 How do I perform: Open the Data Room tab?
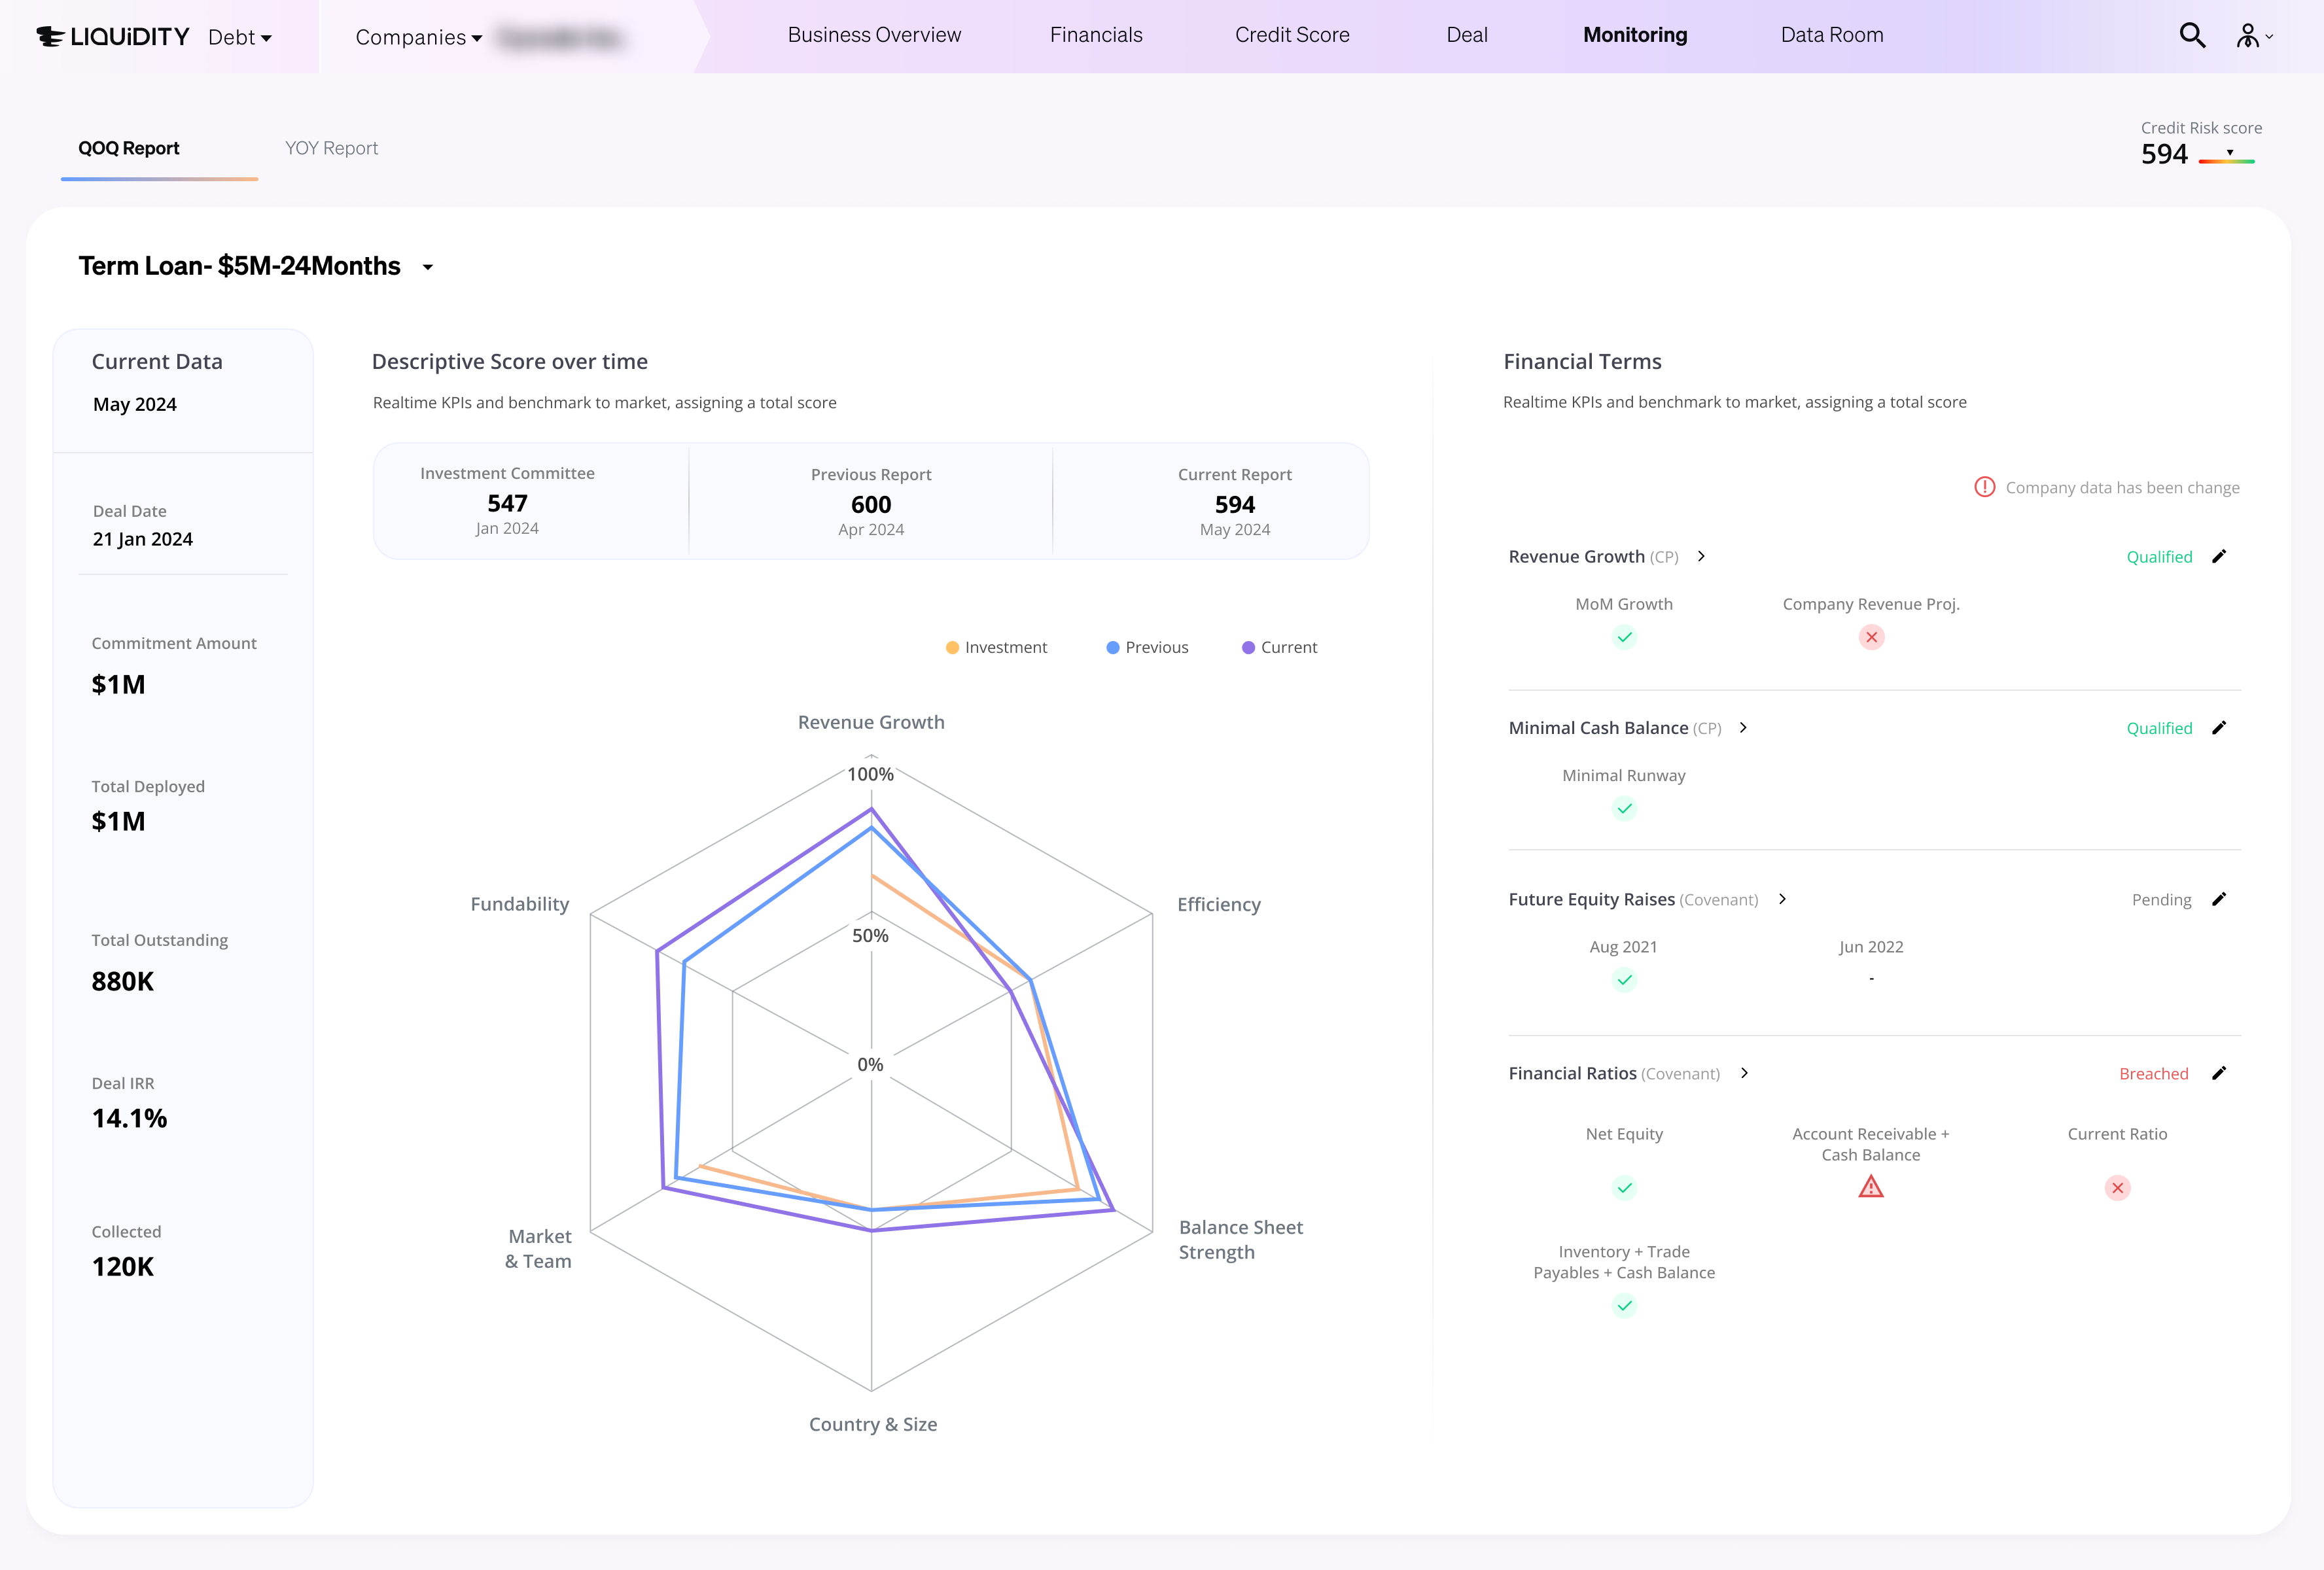coord(1831,36)
